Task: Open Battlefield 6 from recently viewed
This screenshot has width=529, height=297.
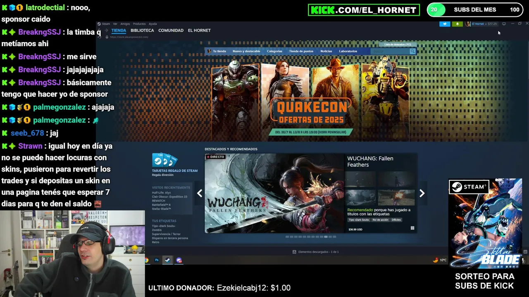Action: pos(161,205)
